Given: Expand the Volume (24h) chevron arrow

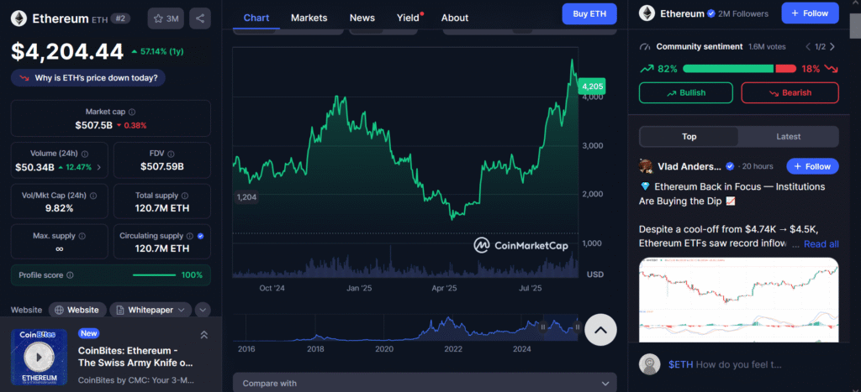Looking at the screenshot, I should tap(98, 167).
